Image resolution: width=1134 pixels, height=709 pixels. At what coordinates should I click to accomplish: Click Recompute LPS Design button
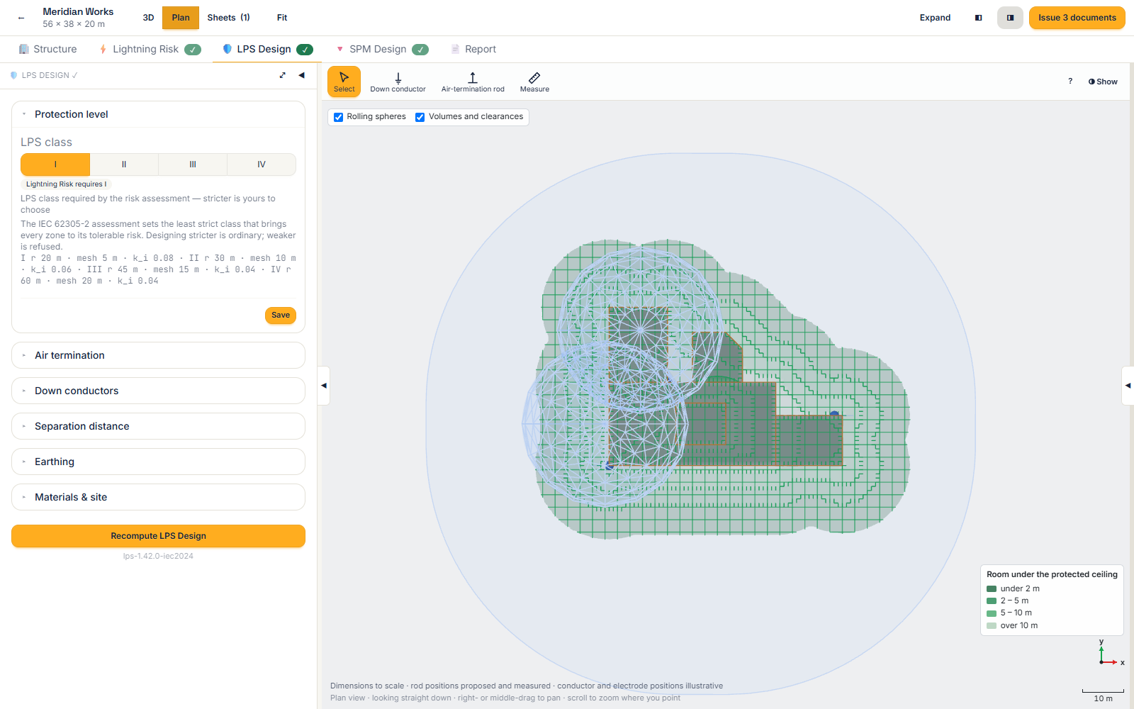point(158,536)
